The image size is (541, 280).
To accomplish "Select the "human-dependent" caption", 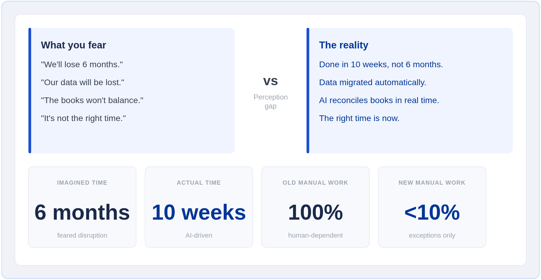I will click(x=315, y=235).
